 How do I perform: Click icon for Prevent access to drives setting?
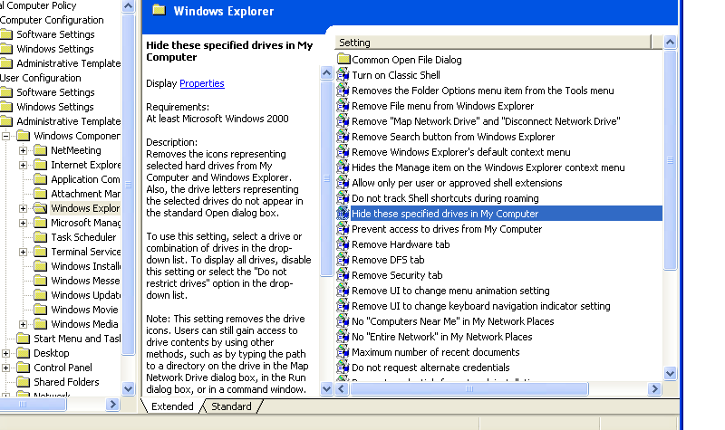point(343,229)
